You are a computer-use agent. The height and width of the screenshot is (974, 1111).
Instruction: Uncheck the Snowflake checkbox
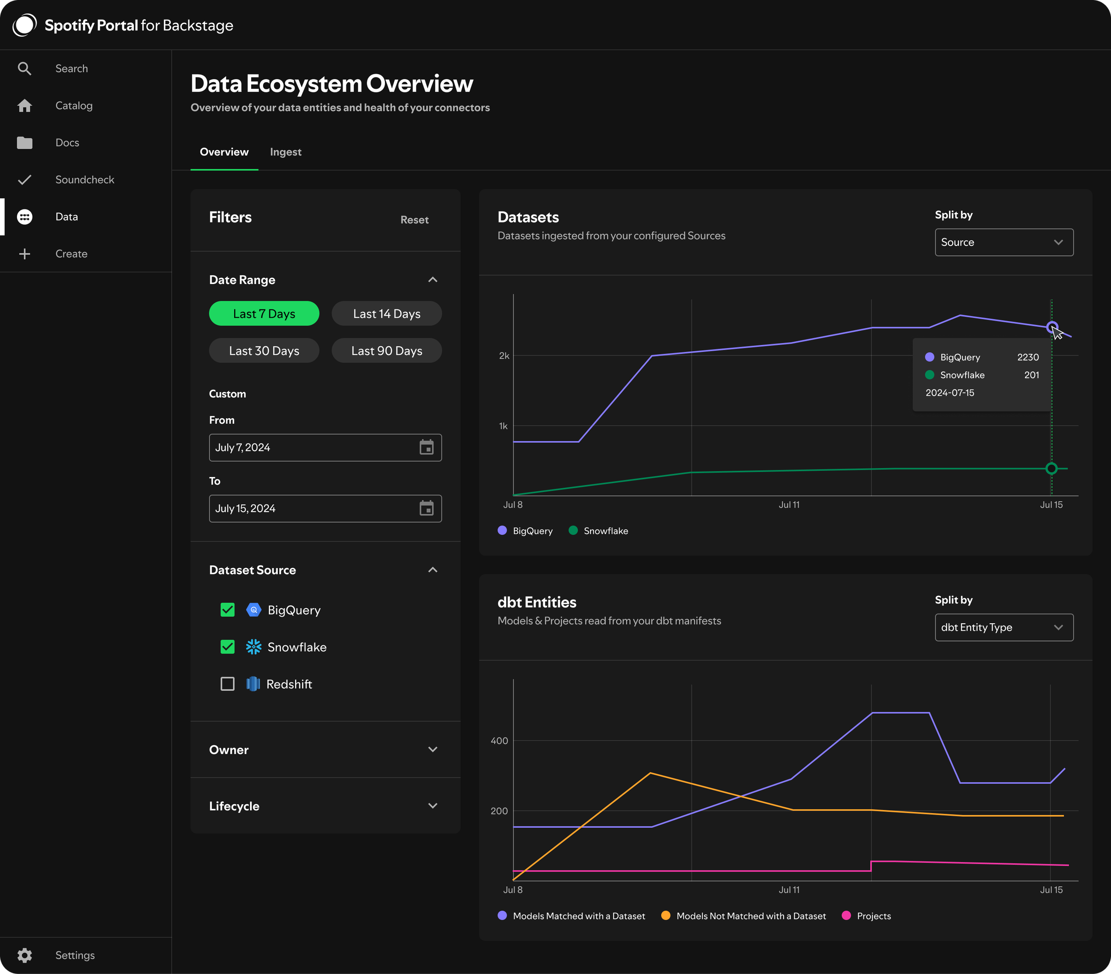point(228,647)
